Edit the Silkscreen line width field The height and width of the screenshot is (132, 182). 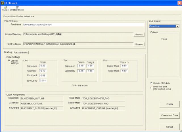pos(43,66)
